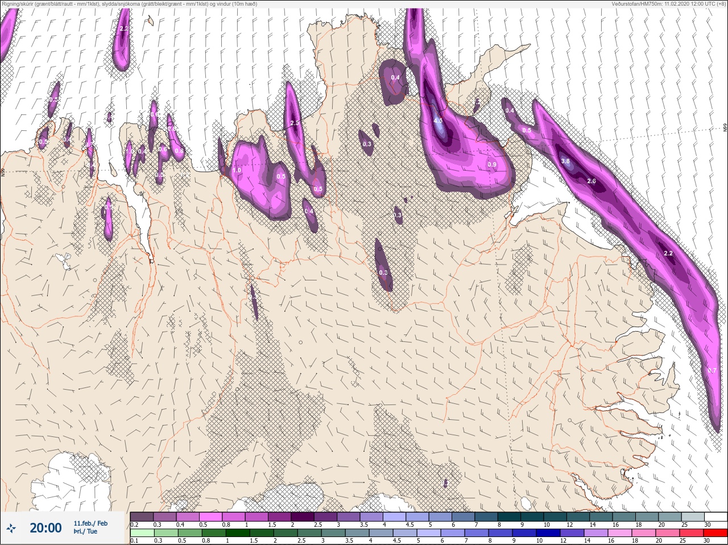This screenshot has height=545, width=728.
Task: Click the date text 11.feb./ Feb
Action: 90,523
